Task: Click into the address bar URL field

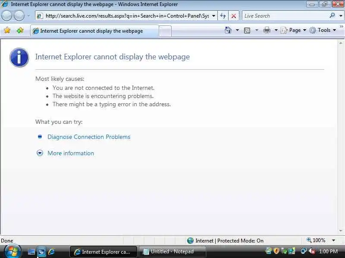Action: (127, 16)
